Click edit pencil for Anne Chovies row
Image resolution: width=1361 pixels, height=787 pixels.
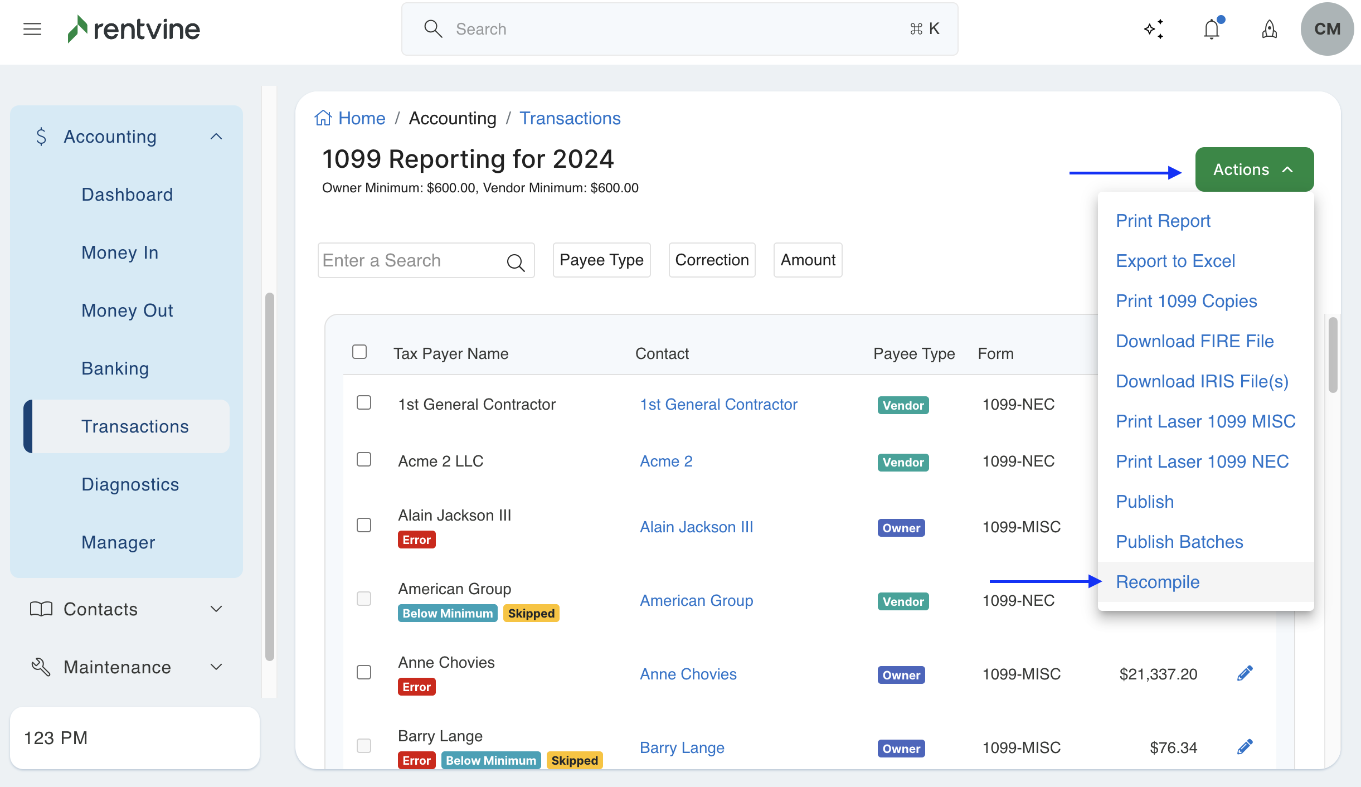click(x=1245, y=673)
